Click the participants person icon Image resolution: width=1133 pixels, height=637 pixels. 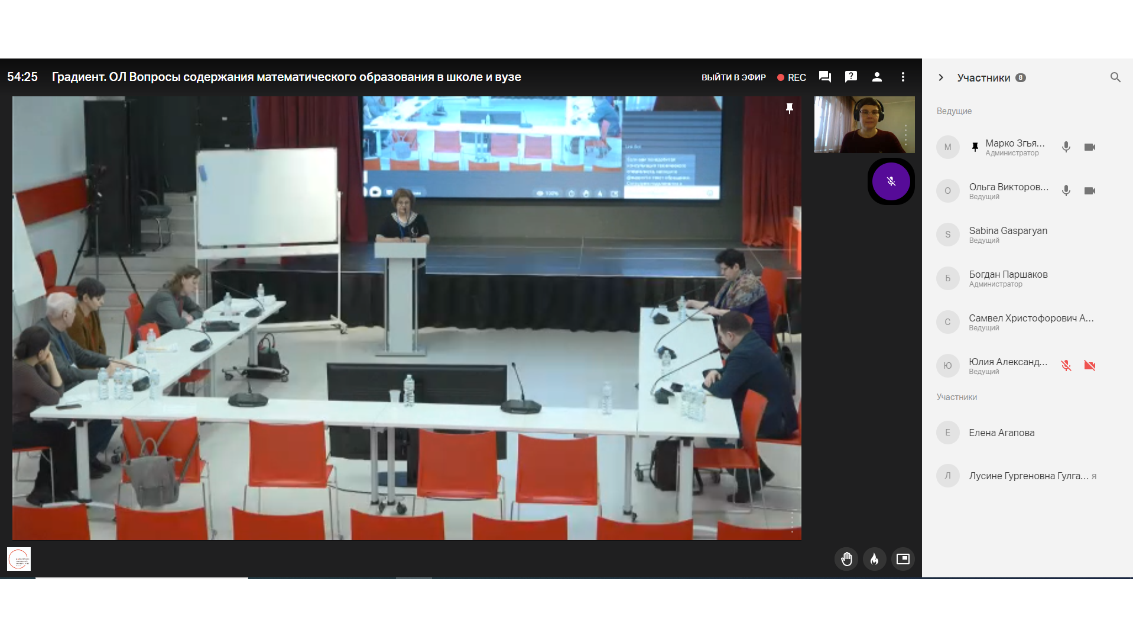[x=876, y=77]
